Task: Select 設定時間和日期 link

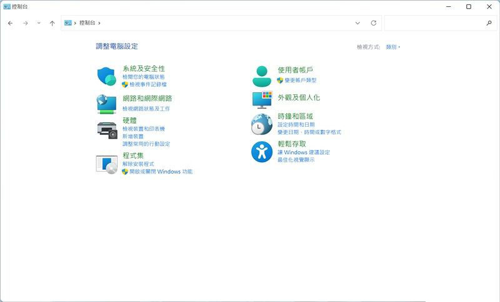Action: pos(296,125)
